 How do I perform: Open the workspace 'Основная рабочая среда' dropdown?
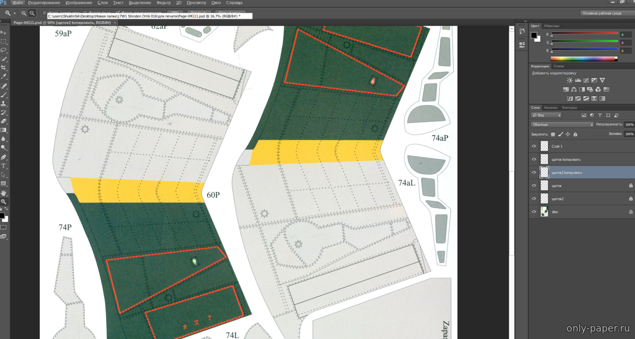[607, 13]
